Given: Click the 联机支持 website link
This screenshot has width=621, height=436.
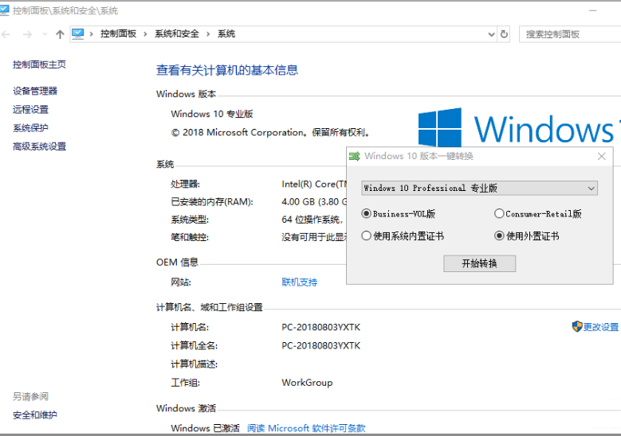Looking at the screenshot, I should tap(300, 282).
